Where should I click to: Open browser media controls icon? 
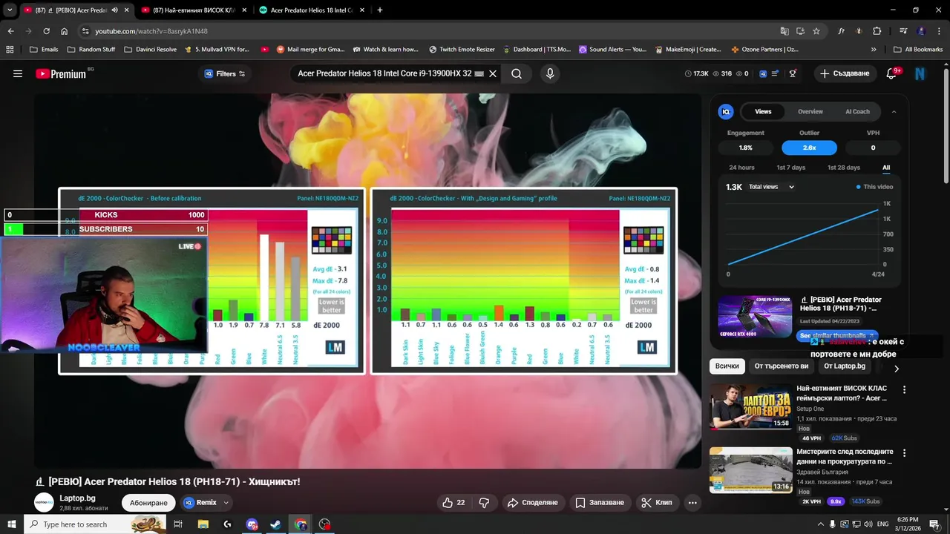903,31
